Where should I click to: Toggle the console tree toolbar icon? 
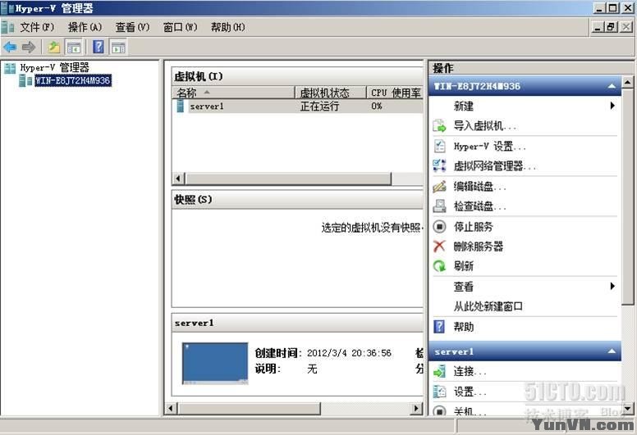click(x=74, y=47)
